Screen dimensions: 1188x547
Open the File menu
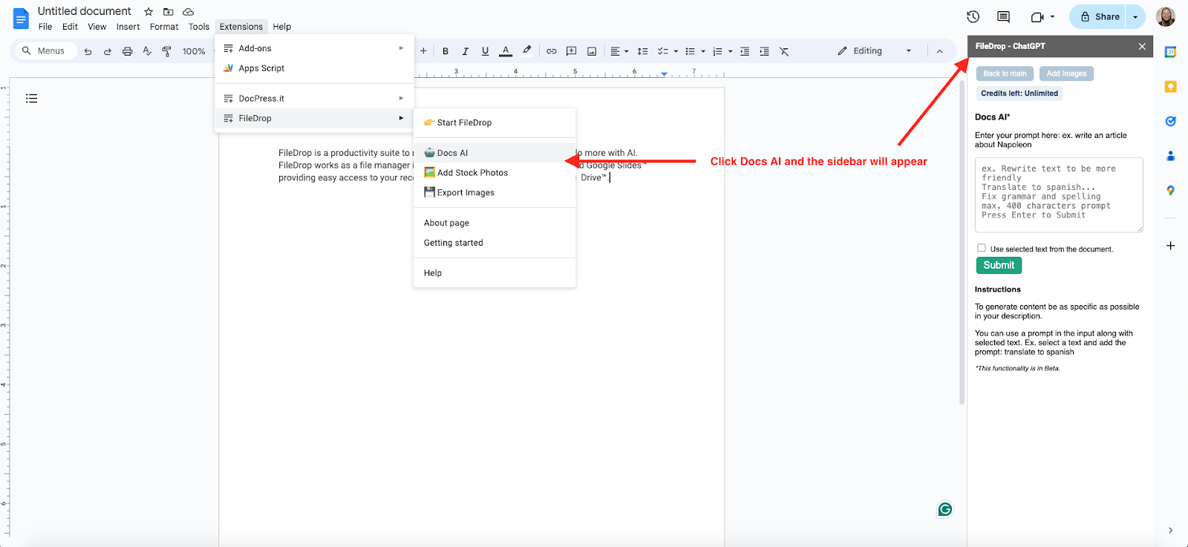45,27
